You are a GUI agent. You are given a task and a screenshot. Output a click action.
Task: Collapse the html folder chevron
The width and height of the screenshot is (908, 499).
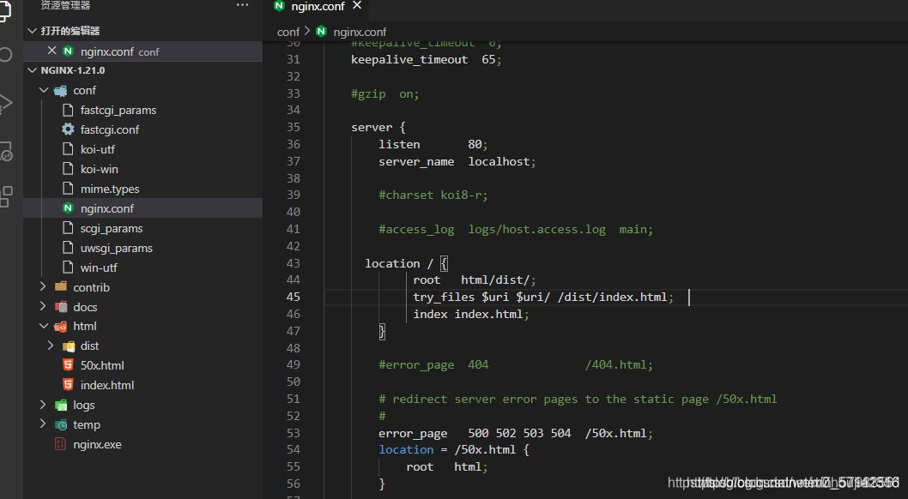pos(44,326)
